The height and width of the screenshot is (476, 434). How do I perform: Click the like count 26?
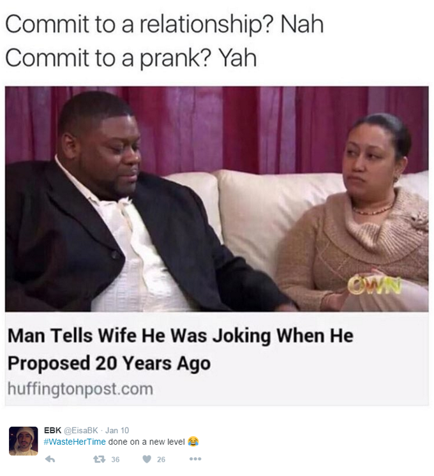161,459
